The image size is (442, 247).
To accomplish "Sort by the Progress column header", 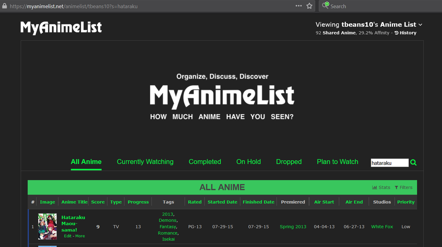I will (x=138, y=202).
